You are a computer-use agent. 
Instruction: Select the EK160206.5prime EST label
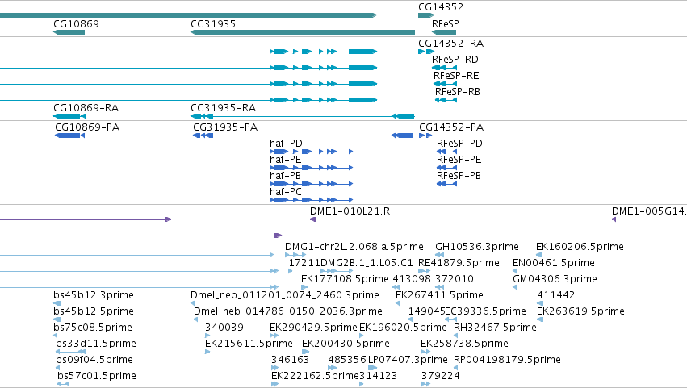(580, 247)
